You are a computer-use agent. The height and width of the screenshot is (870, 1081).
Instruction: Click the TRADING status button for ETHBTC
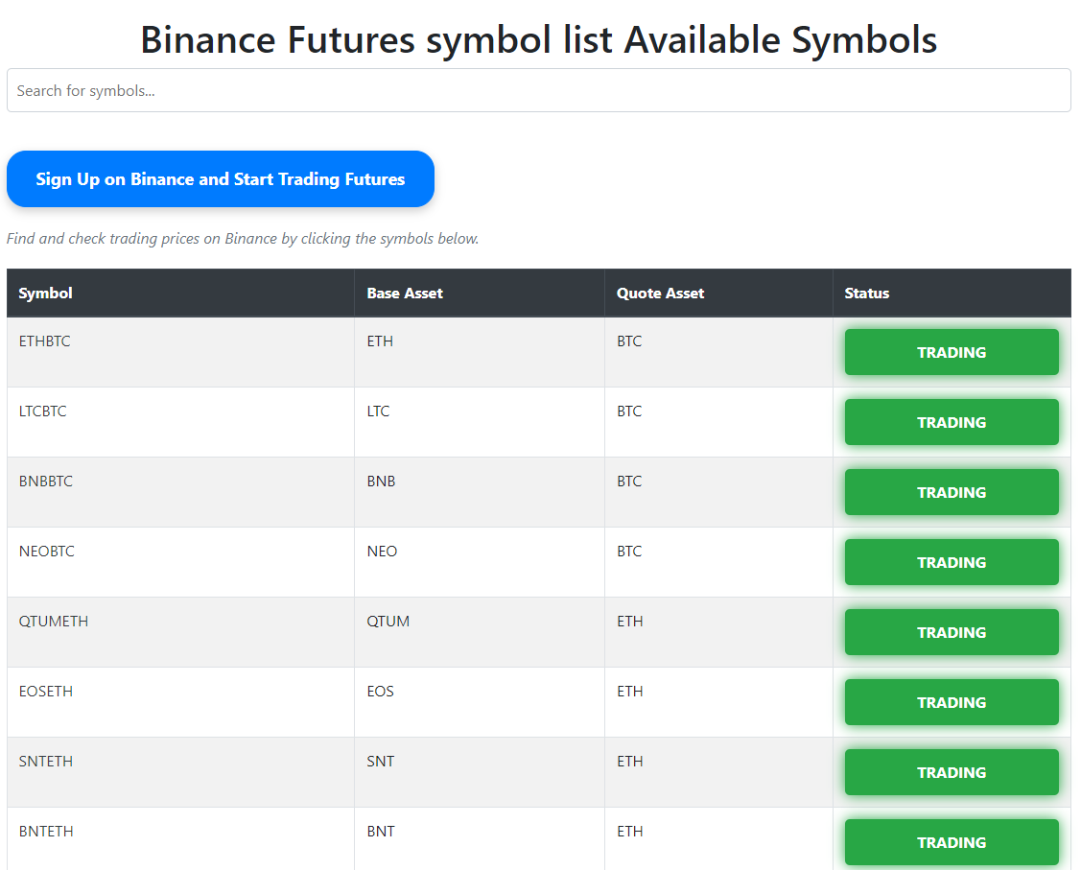(x=952, y=352)
